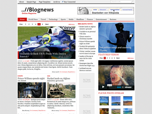This screenshot has height=114, width=152.
Task: Click the Wikipedia banner ad
Action: tap(106, 11)
